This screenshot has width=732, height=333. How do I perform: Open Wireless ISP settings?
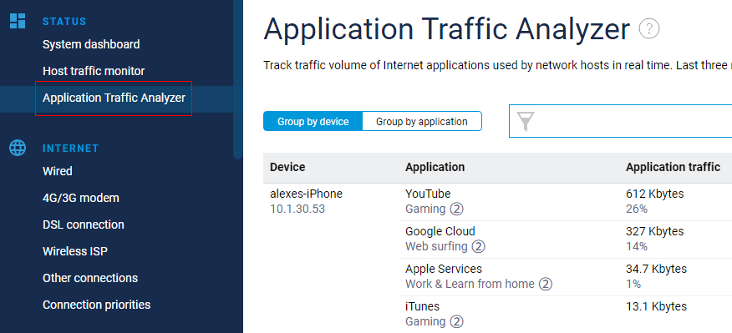pos(75,251)
